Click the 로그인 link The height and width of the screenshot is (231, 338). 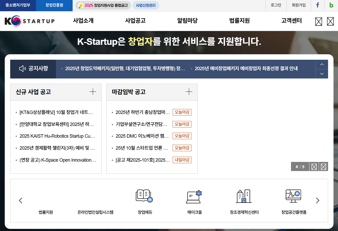(x=276, y=5)
